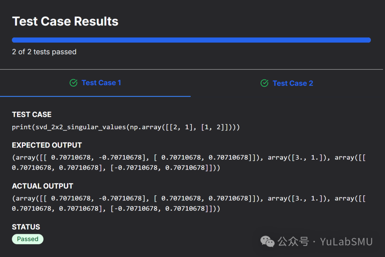Click the TEST CASE section label

(32, 114)
